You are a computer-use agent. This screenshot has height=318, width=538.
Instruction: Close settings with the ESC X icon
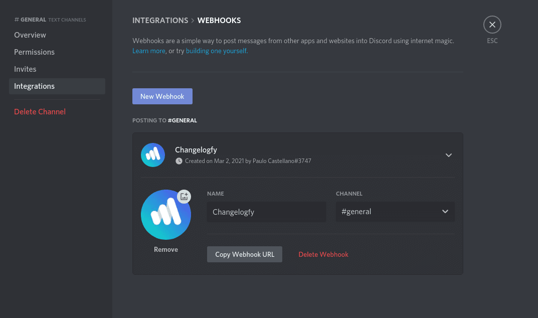click(492, 25)
